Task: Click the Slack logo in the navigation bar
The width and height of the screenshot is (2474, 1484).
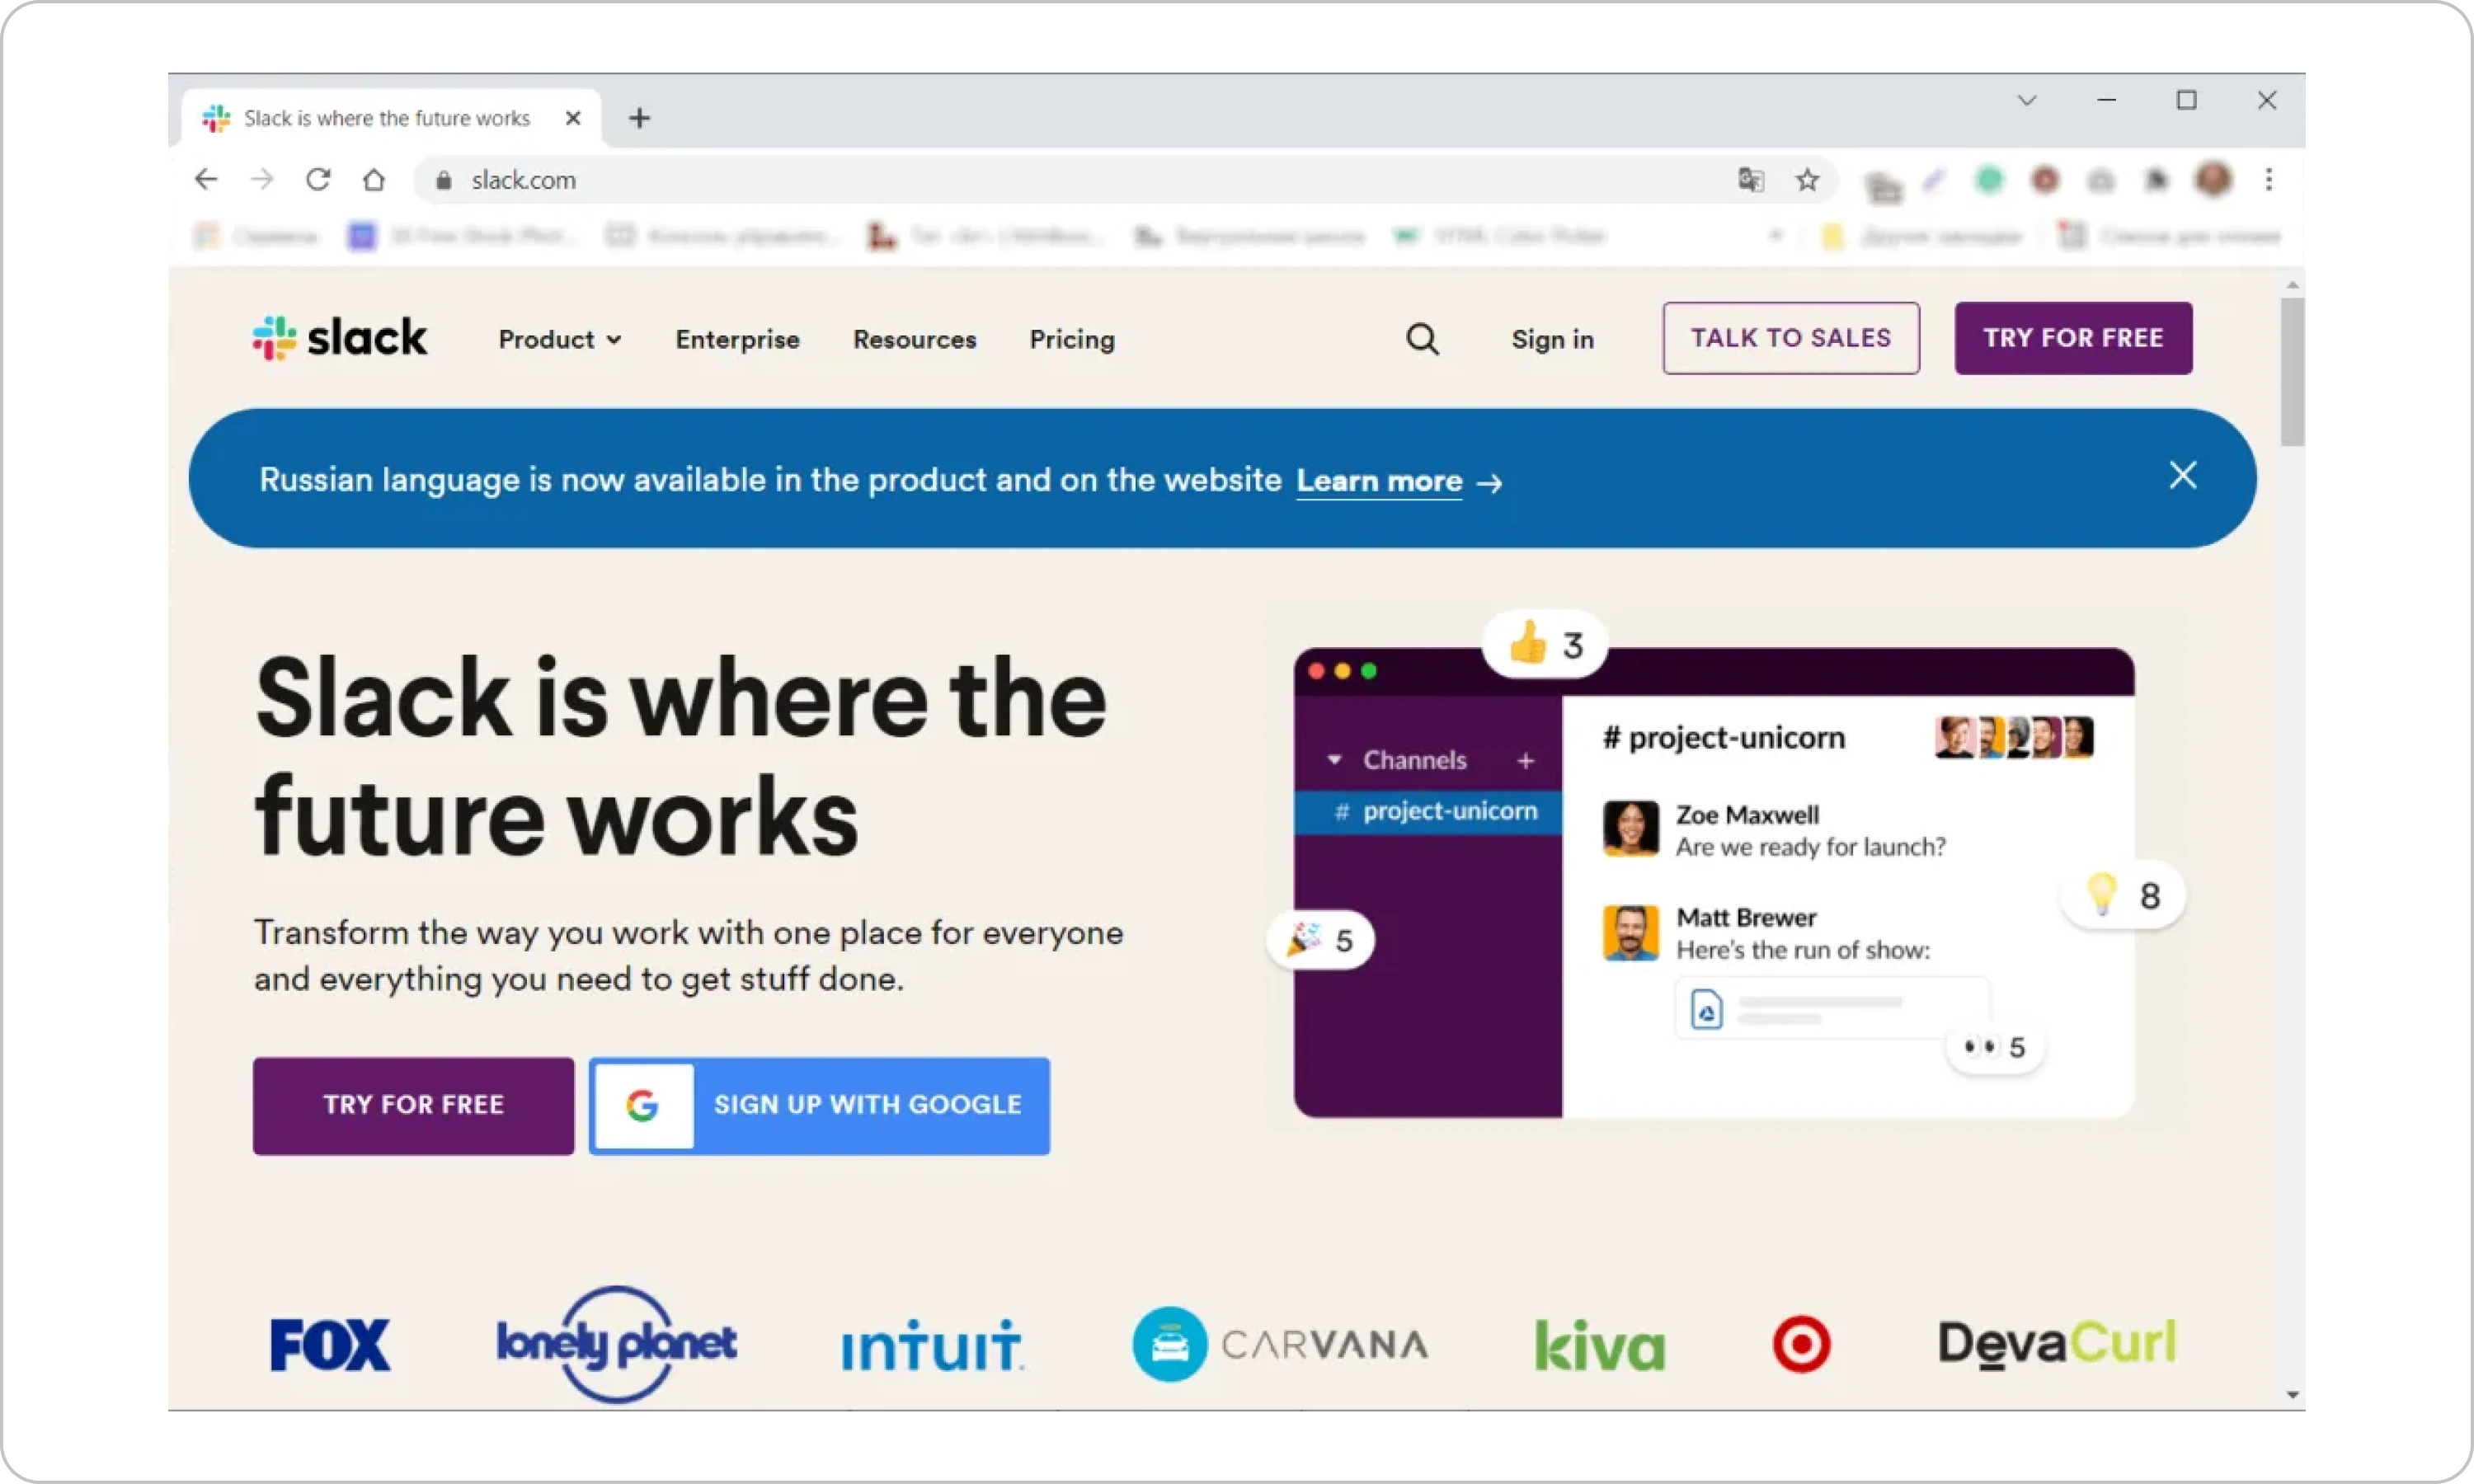Action: pyautogui.click(x=338, y=338)
